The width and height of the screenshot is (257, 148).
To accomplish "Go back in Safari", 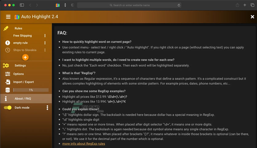I will click(30, 5).
